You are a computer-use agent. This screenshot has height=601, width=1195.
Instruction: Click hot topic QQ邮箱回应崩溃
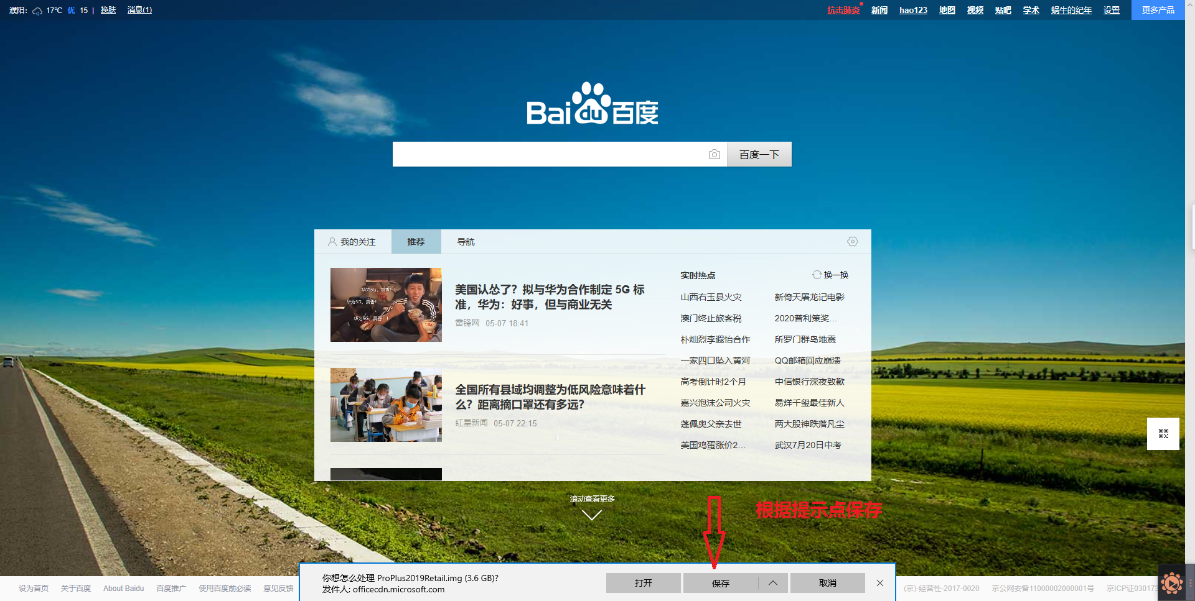[807, 360]
